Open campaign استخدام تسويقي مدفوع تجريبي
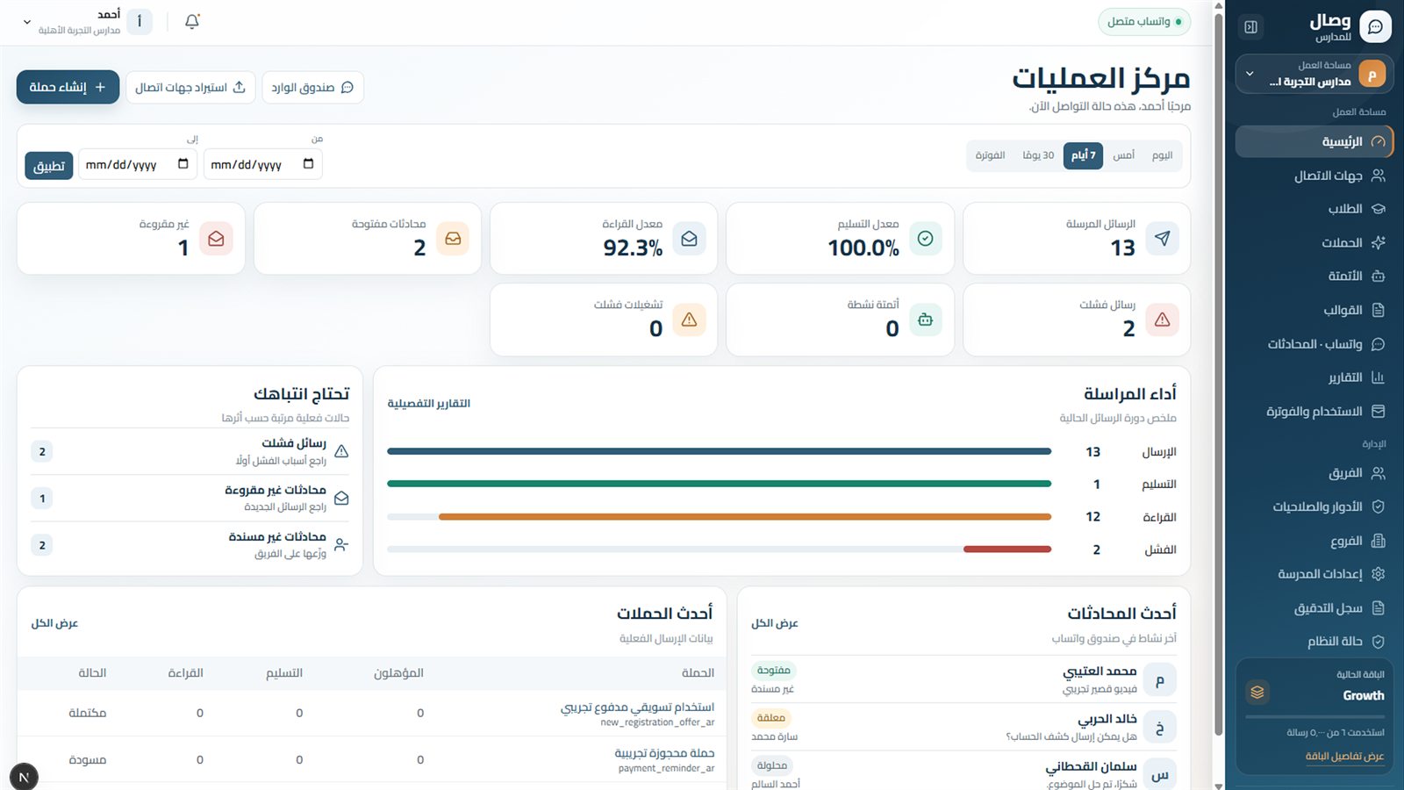The width and height of the screenshot is (1404, 790). (x=638, y=707)
